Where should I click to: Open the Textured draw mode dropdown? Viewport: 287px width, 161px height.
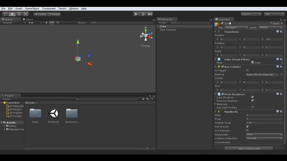coord(13,23)
